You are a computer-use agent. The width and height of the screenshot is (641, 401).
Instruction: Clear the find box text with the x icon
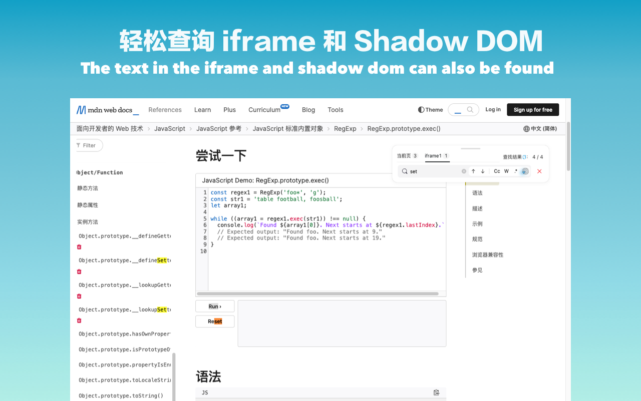(464, 171)
